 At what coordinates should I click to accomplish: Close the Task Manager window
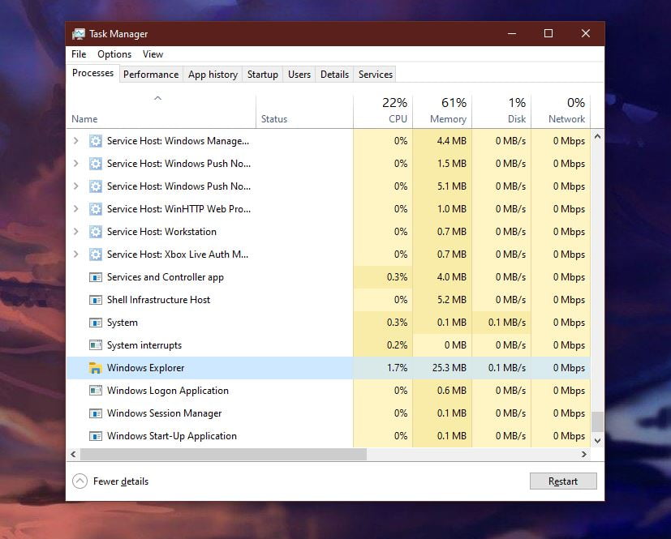586,34
